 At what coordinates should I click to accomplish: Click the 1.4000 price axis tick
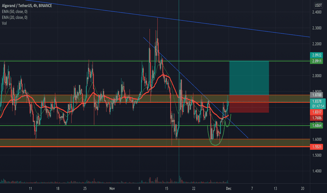[x=317, y=171]
